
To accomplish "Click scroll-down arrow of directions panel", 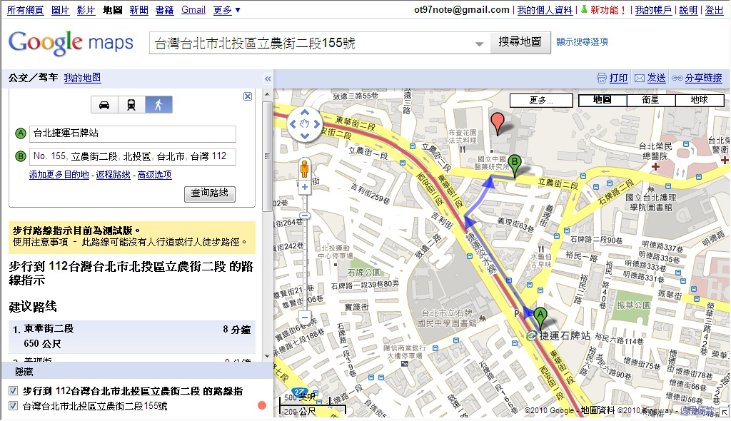I will point(267,356).
